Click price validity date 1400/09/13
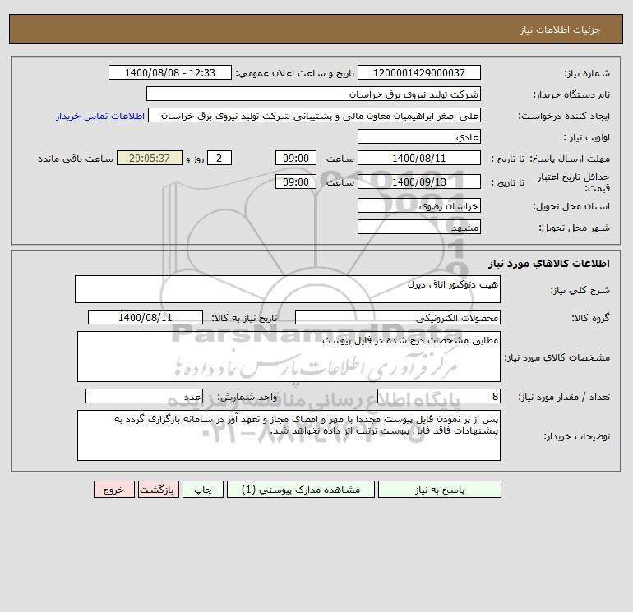633x612 pixels. point(419,182)
